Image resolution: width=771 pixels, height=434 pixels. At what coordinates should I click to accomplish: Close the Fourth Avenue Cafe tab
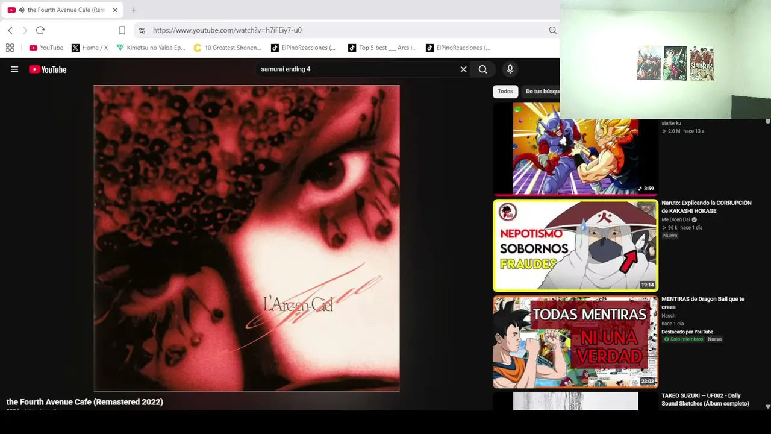click(x=115, y=10)
